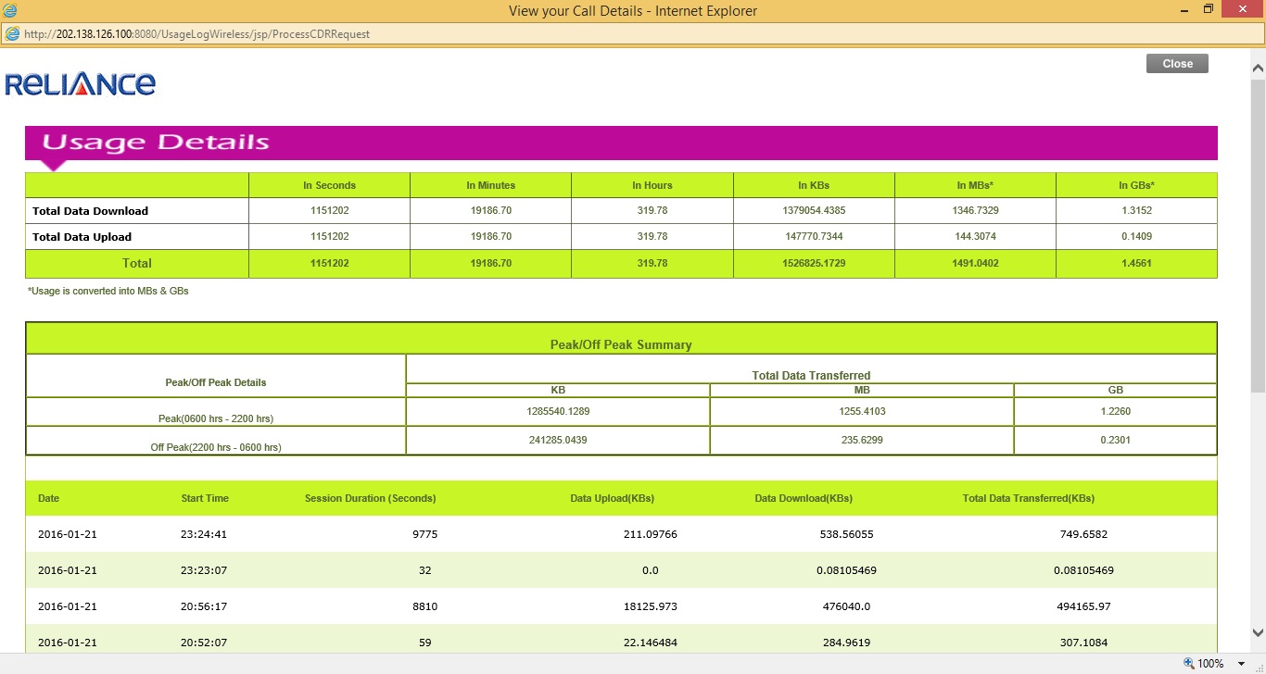The height and width of the screenshot is (674, 1266).
Task: Click the Reliance logo
Action: click(x=81, y=84)
